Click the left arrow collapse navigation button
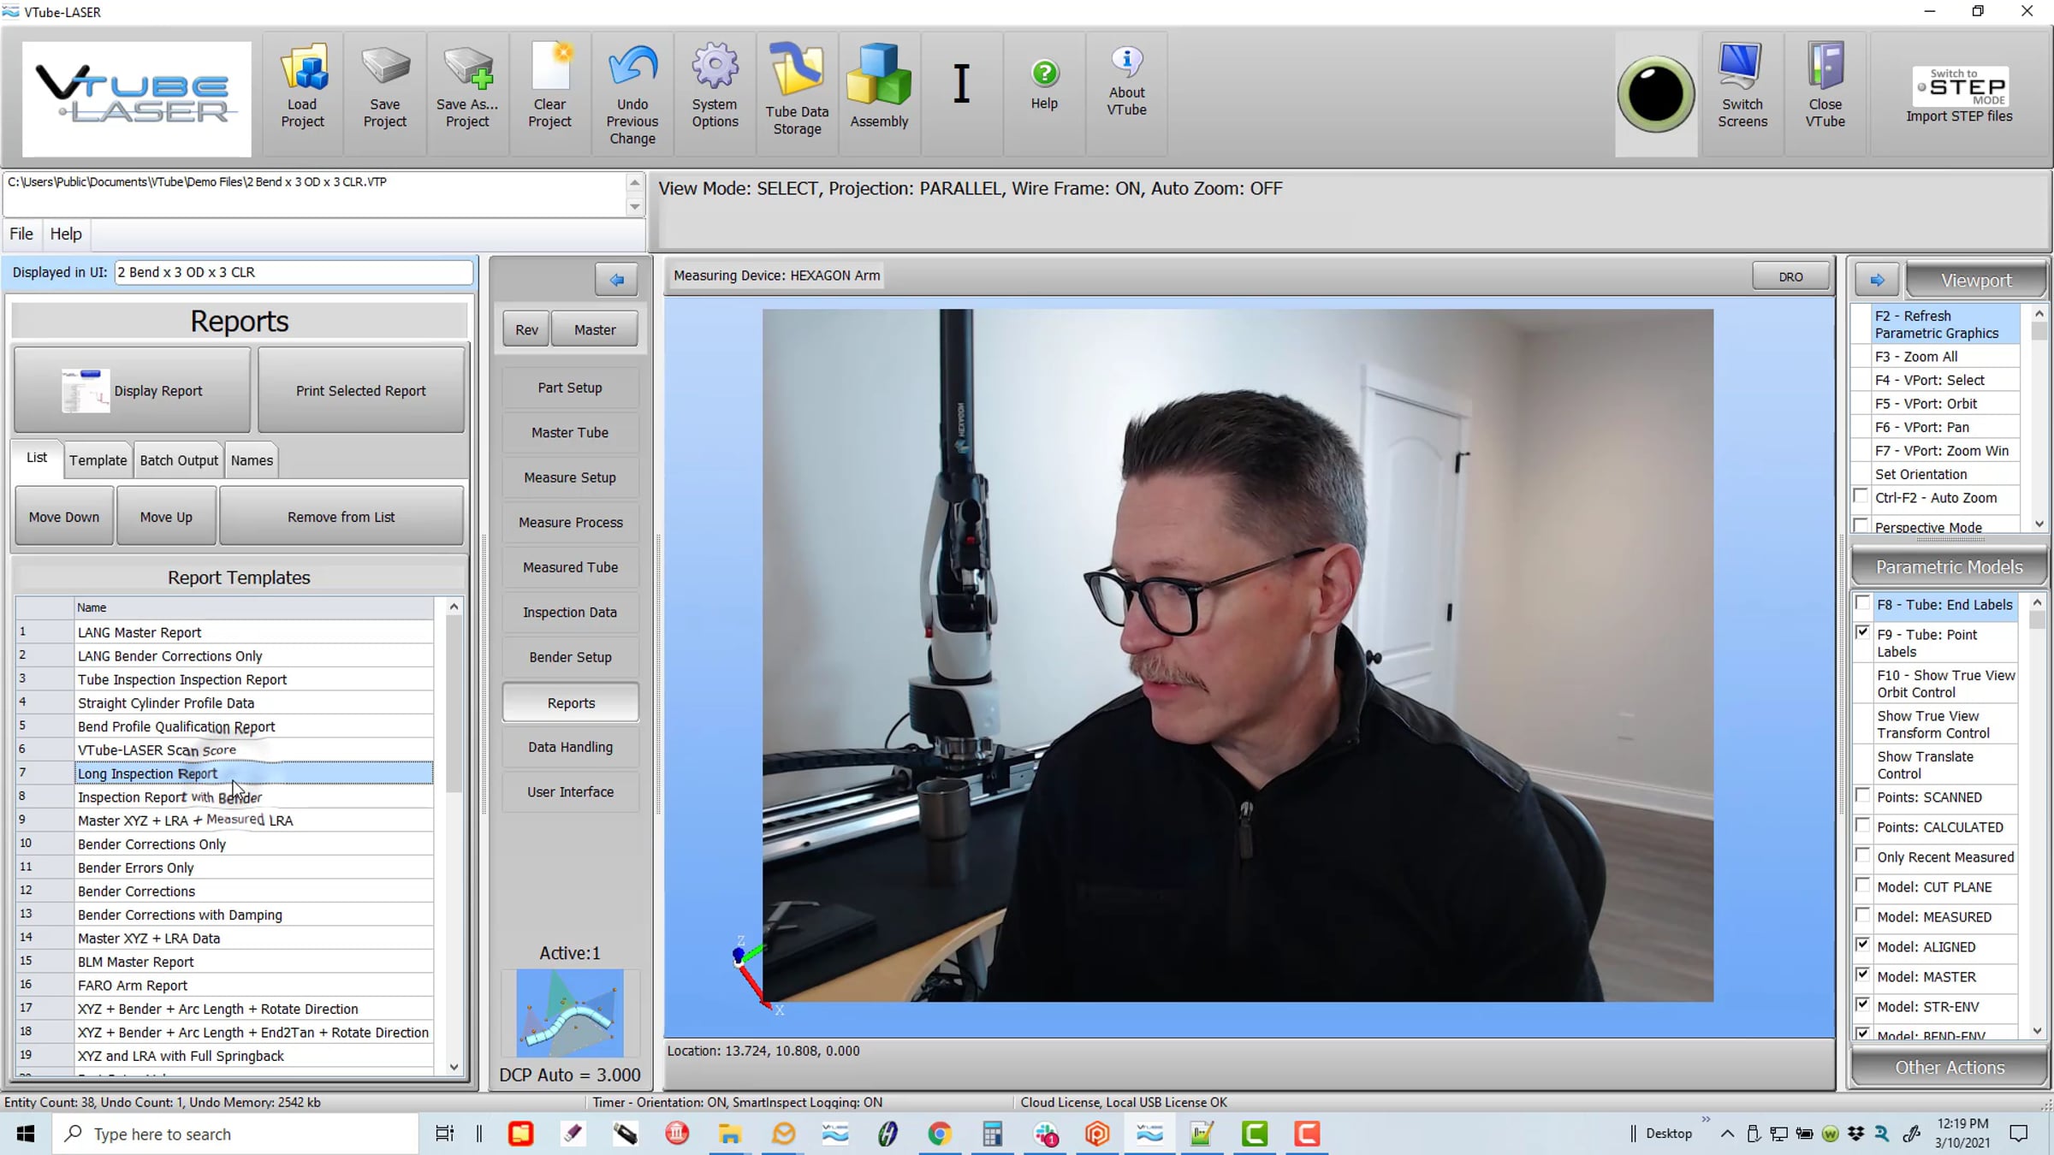Viewport: 2054px width, 1155px height. [x=616, y=280]
